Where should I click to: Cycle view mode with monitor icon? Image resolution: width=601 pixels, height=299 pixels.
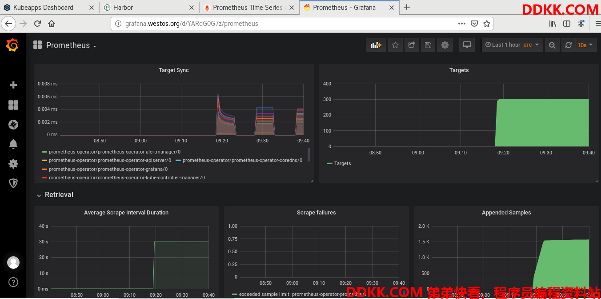tap(467, 45)
